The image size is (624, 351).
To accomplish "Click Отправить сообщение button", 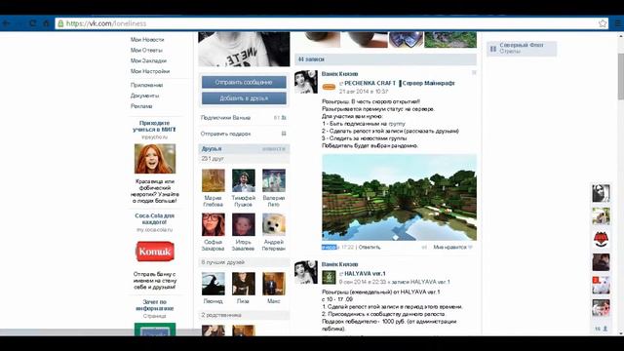I will point(244,82).
